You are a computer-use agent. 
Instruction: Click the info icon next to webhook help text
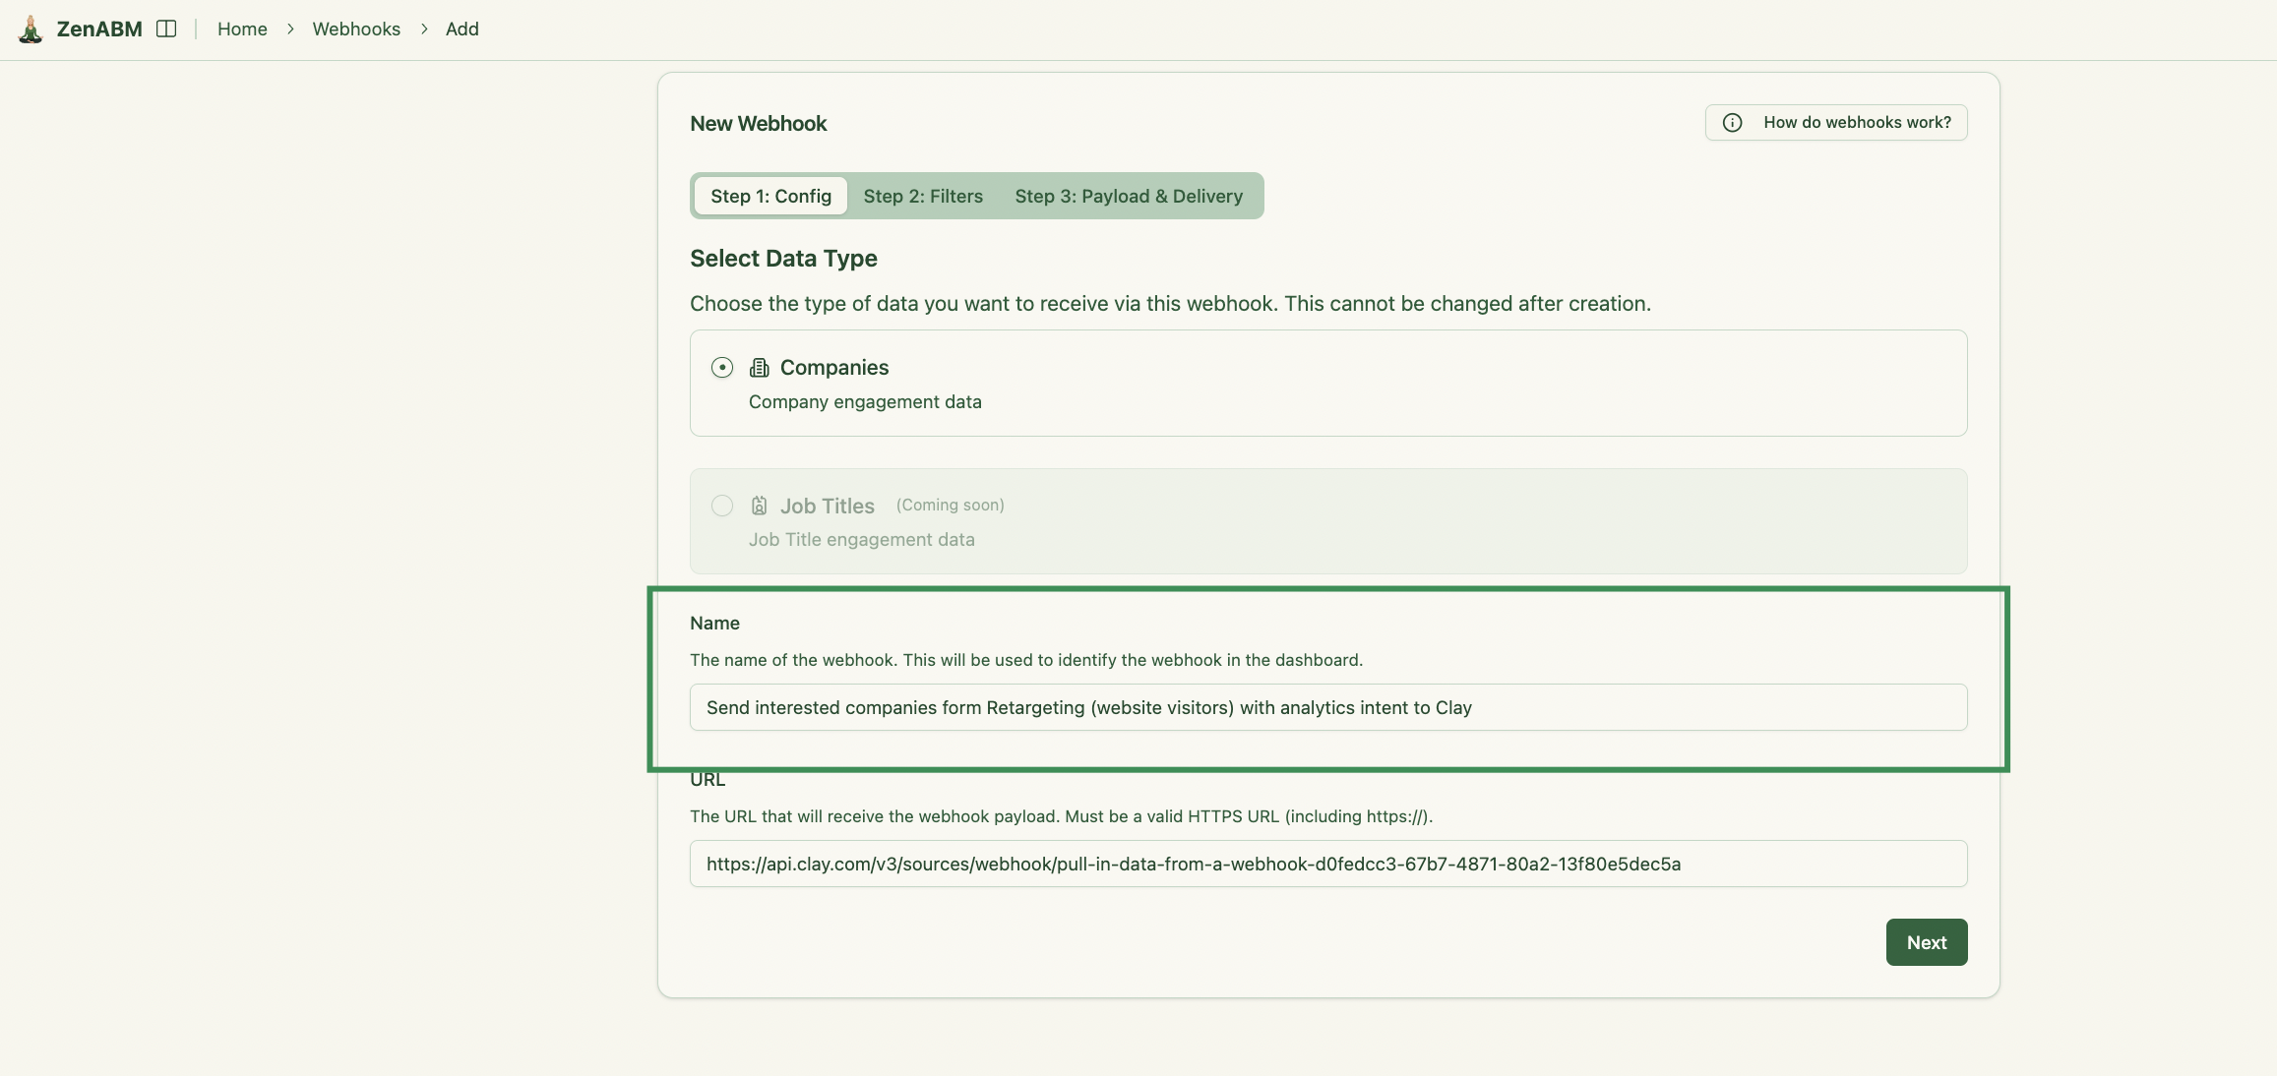point(1731,122)
